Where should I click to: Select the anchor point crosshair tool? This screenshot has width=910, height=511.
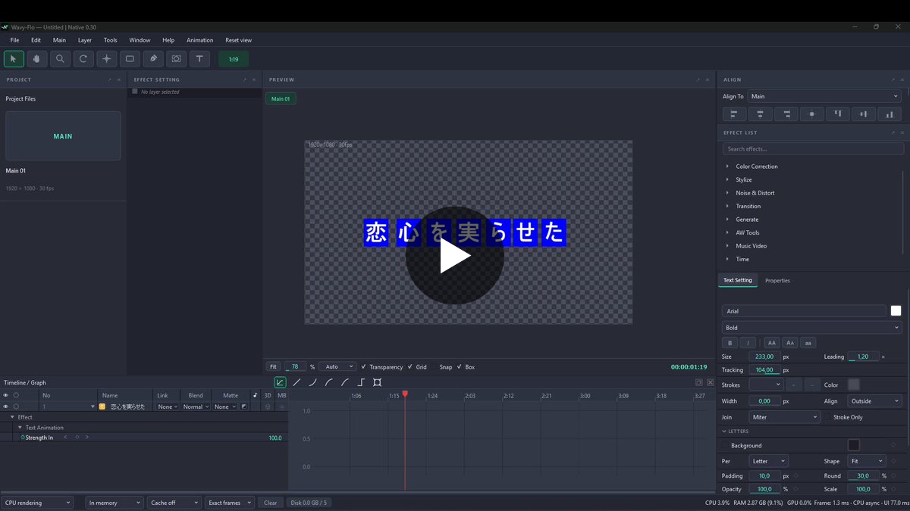pyautogui.click(x=107, y=58)
